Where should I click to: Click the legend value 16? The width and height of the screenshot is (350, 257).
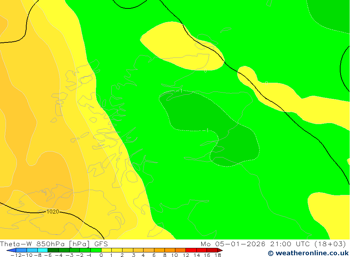[x=207, y=255]
